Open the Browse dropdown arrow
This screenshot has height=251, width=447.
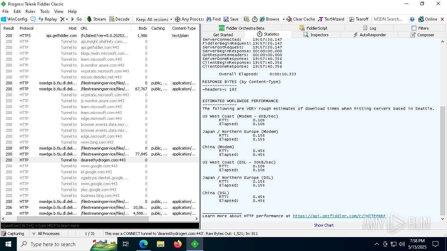[x=283, y=19]
